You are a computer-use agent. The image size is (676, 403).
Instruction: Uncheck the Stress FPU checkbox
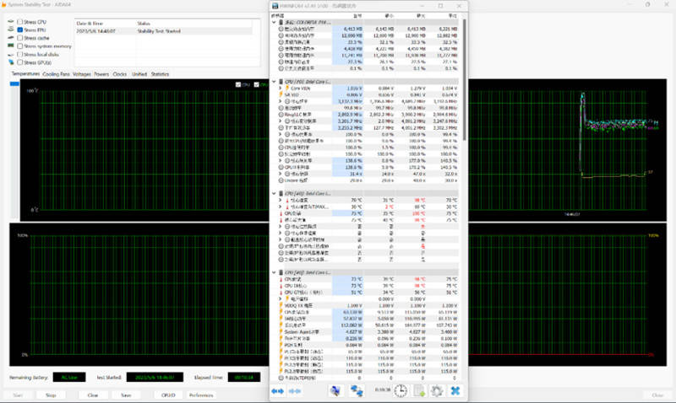click(20, 30)
